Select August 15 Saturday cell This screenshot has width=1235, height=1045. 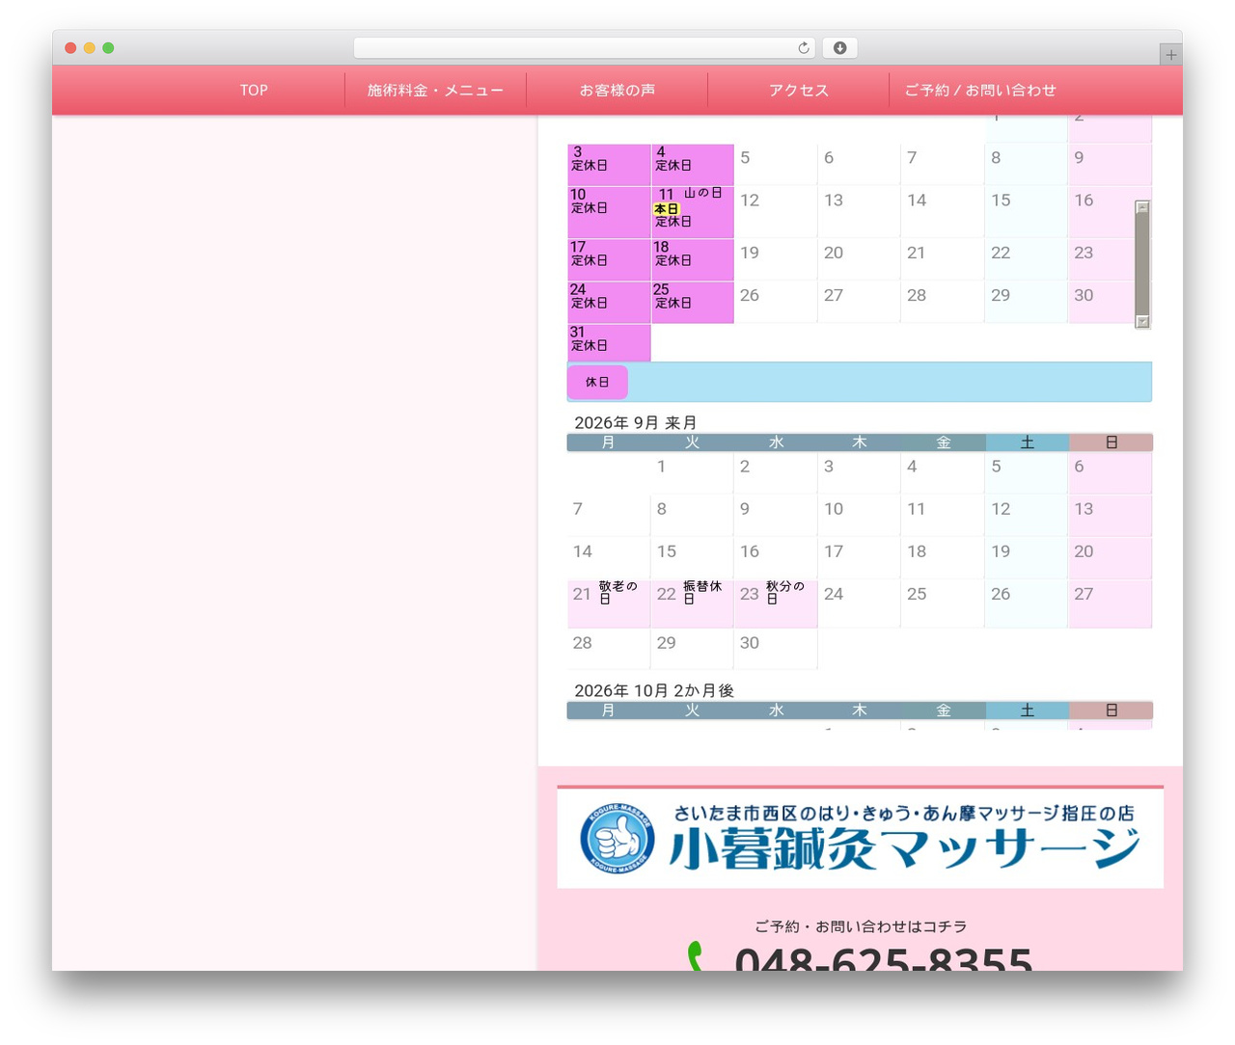click(x=1026, y=212)
